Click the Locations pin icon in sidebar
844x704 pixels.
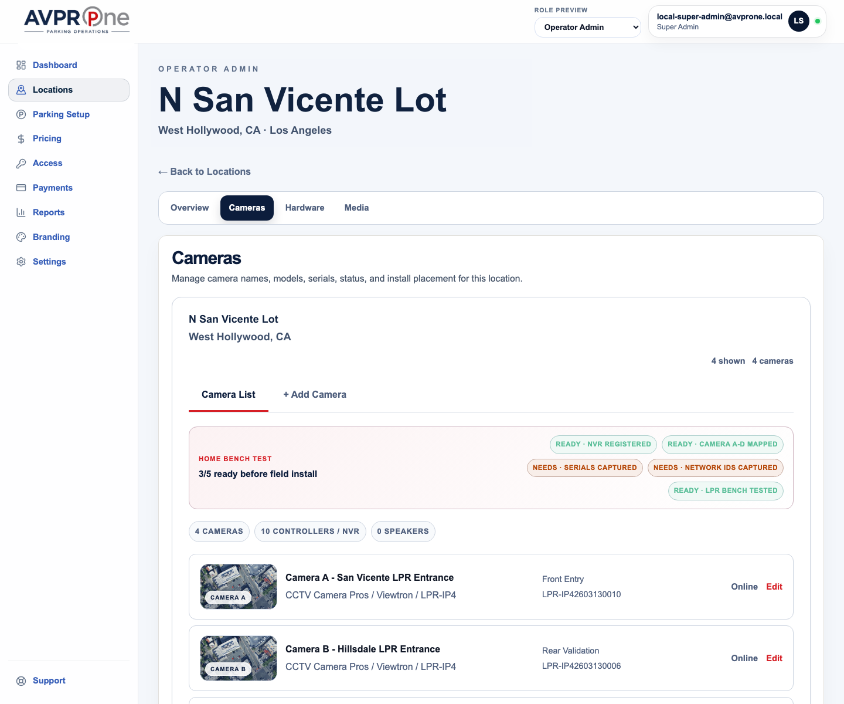[21, 90]
